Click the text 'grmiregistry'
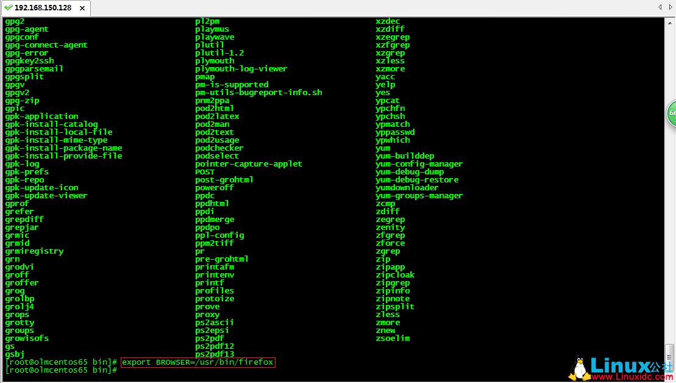The height and width of the screenshot is (383, 676). coord(34,251)
